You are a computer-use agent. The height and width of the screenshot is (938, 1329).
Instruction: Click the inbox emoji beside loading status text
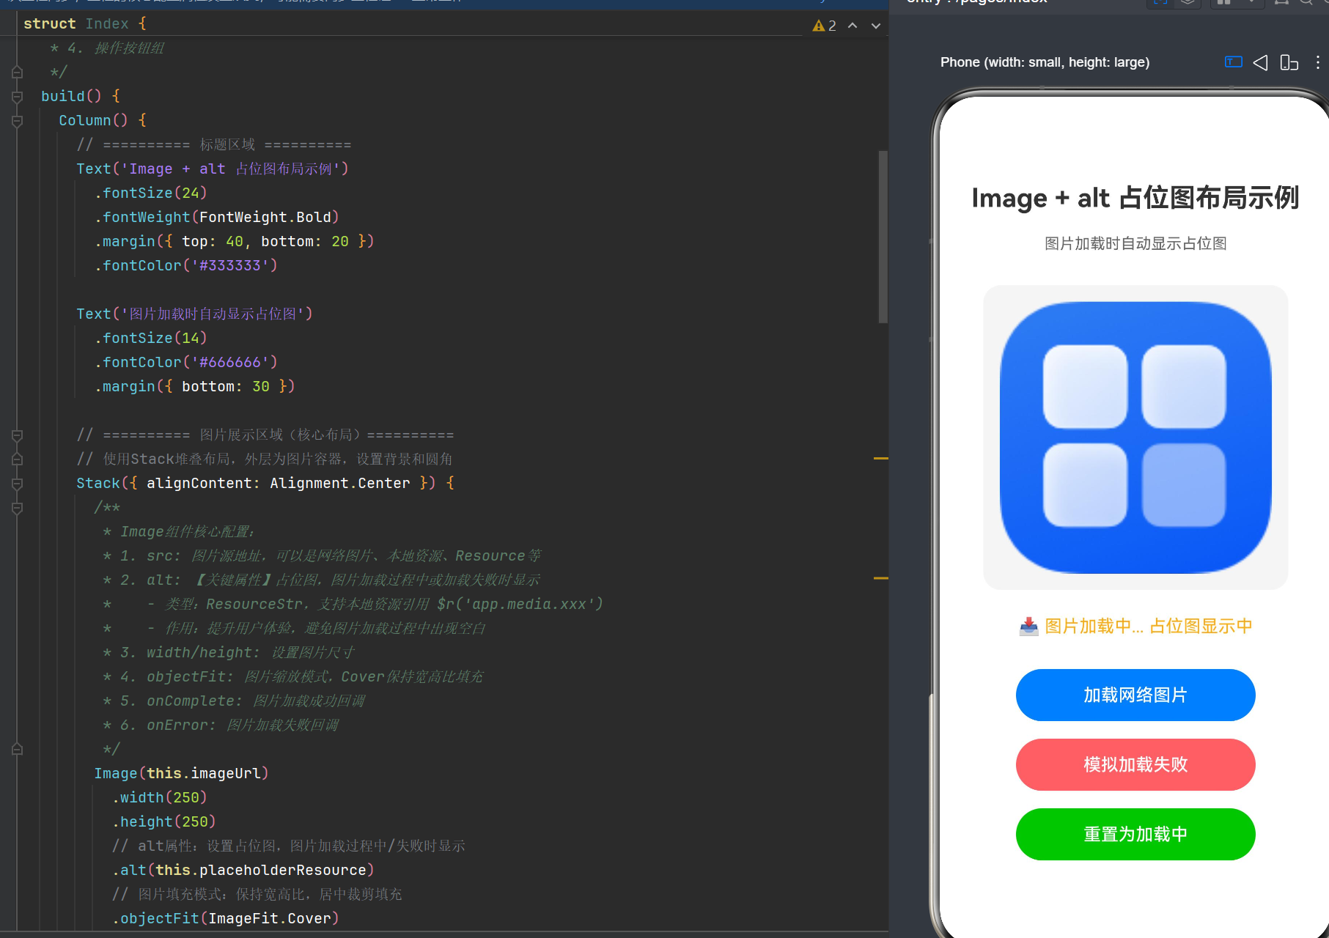1029,627
